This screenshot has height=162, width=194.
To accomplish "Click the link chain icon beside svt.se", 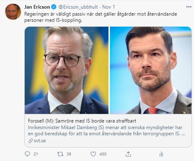I will [30, 141].
